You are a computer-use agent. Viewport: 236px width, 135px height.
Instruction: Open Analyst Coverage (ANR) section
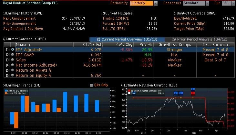pyautogui.click(x=195, y=13)
